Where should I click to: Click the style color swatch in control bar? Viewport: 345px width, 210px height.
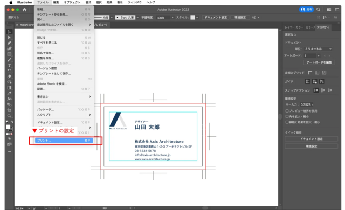[x=192, y=17]
